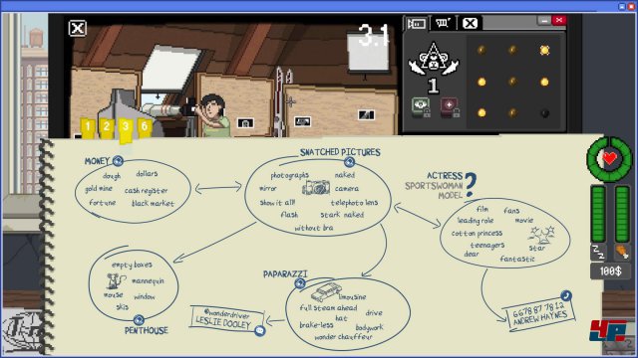Click the leftmost photo pinned on cardboard box
Viewport: 638px width, 358px height.
tap(245, 122)
